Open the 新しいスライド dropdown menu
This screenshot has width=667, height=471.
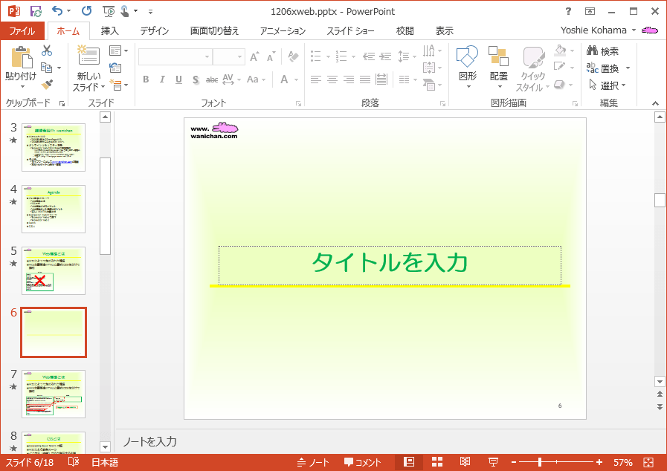[88, 82]
